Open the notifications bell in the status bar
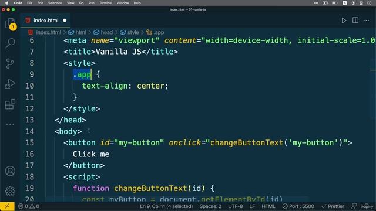Viewport: 376px width, 211px height. tap(367, 206)
